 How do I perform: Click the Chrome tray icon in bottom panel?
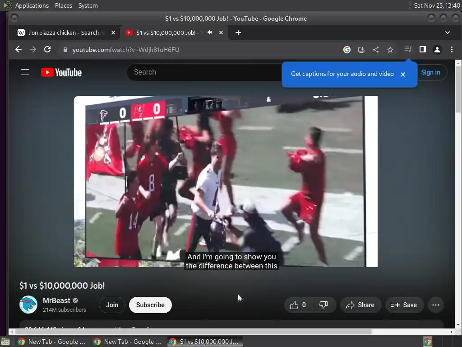tap(427, 342)
